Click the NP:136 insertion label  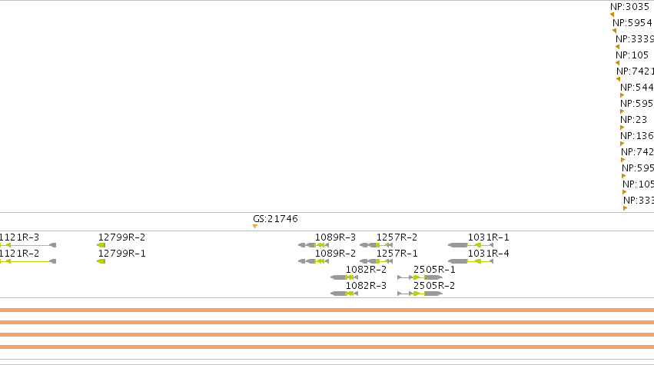tap(637, 135)
